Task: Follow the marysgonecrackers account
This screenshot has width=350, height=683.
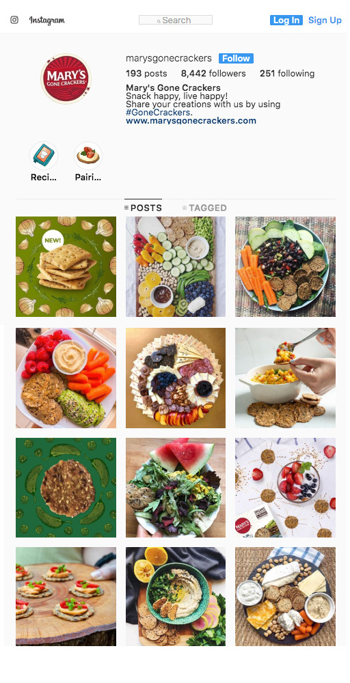Action: point(236,58)
